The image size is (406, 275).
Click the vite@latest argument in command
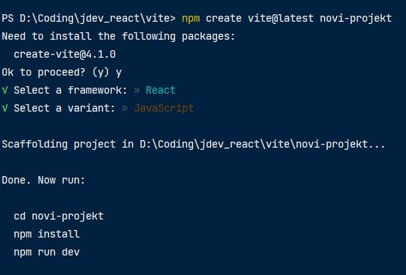281,18
